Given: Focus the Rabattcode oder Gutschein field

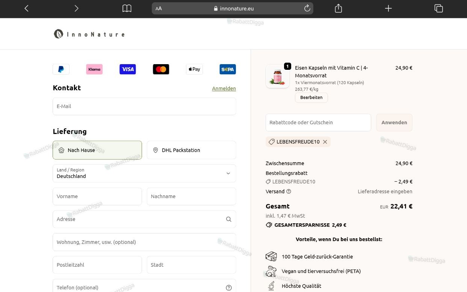Looking at the screenshot, I should (x=318, y=123).
